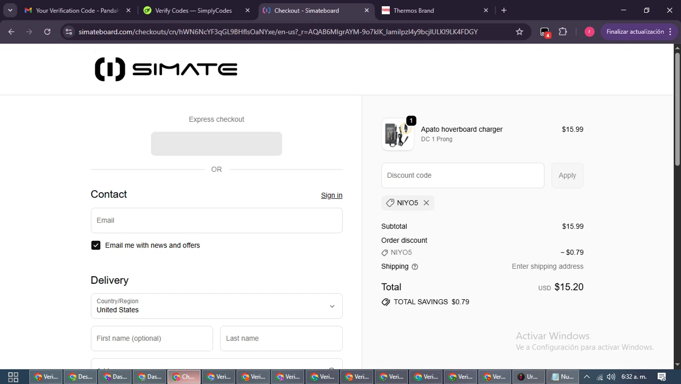Screen dimensions: 681x384
Task: Open the Des... Chrome taskbar item
Action: pos(80,377)
